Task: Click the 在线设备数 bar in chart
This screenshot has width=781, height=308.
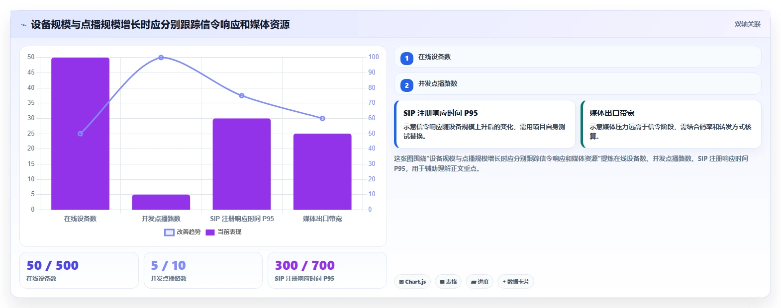Action: click(x=80, y=134)
